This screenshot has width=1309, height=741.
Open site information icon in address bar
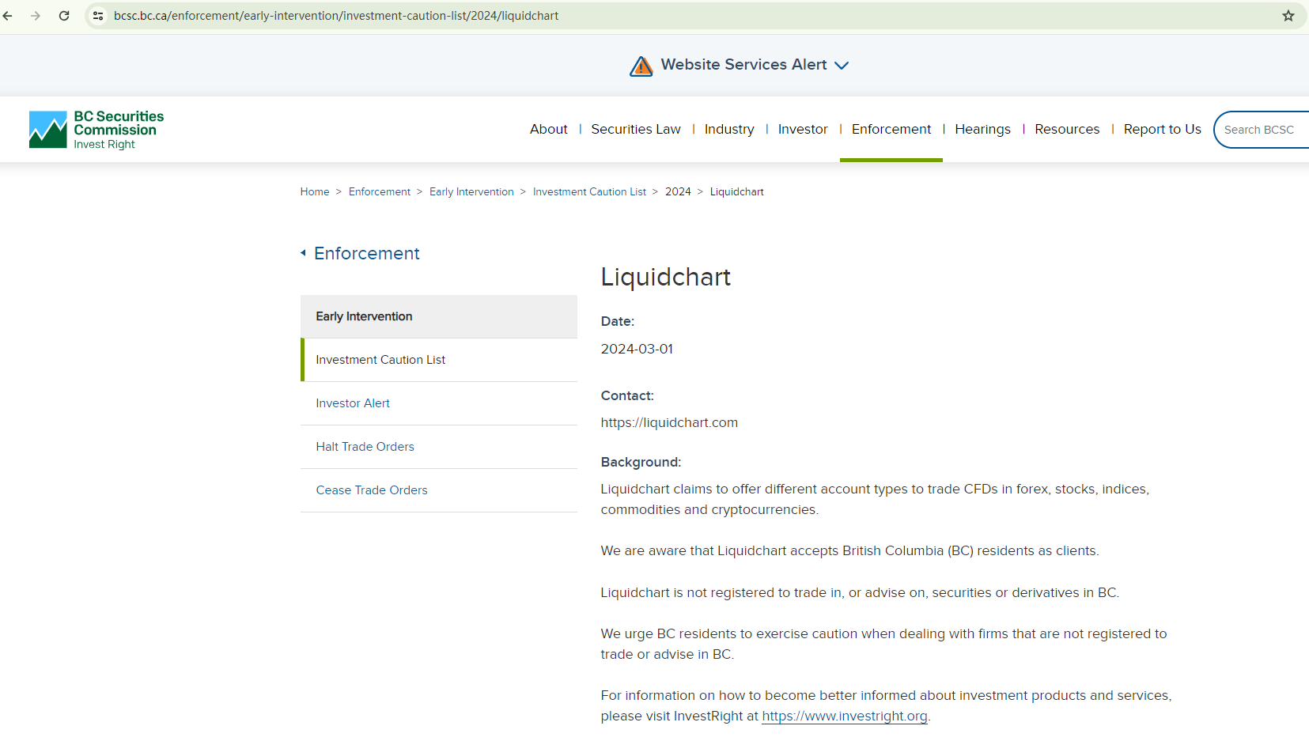click(98, 16)
